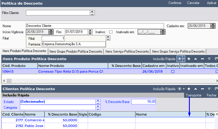
Task: Click the Fantasia field Empresa Demonstração S.A.
Action: [x=74, y=44]
